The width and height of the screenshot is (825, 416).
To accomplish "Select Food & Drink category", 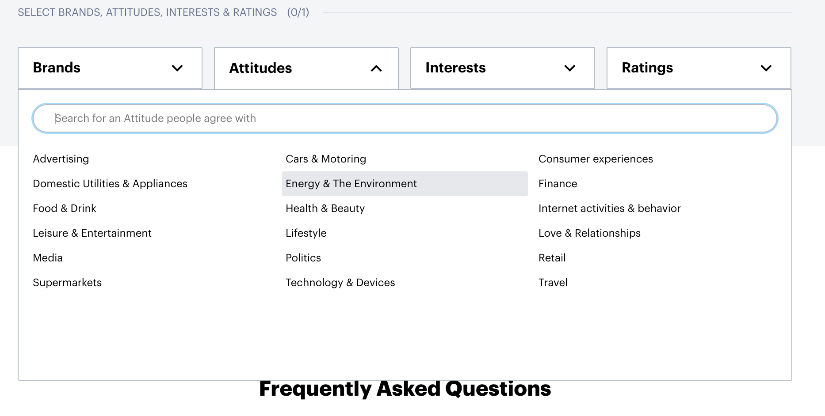I will click(x=65, y=208).
